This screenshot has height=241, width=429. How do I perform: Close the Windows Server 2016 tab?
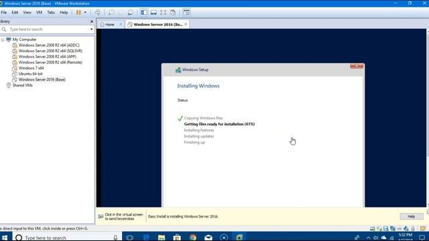pyautogui.click(x=186, y=24)
